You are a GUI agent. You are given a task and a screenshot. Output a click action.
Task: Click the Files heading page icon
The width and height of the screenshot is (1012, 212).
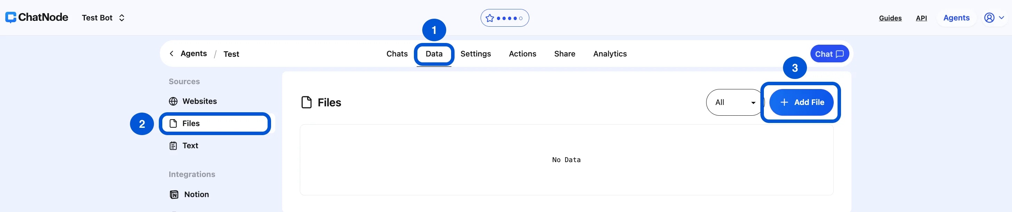pyautogui.click(x=307, y=102)
